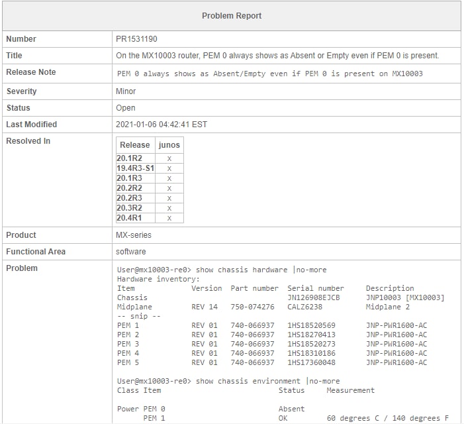Image resolution: width=464 pixels, height=424 pixels.
Task: Select the 19.4R3-S1 release cell
Action: pyautogui.click(x=135, y=168)
